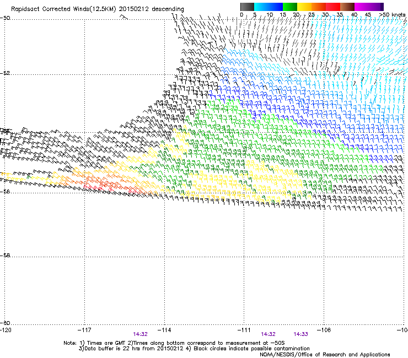Click the '-60' latitude axis label
Viewport: 408px width, 358px height.
5,323
